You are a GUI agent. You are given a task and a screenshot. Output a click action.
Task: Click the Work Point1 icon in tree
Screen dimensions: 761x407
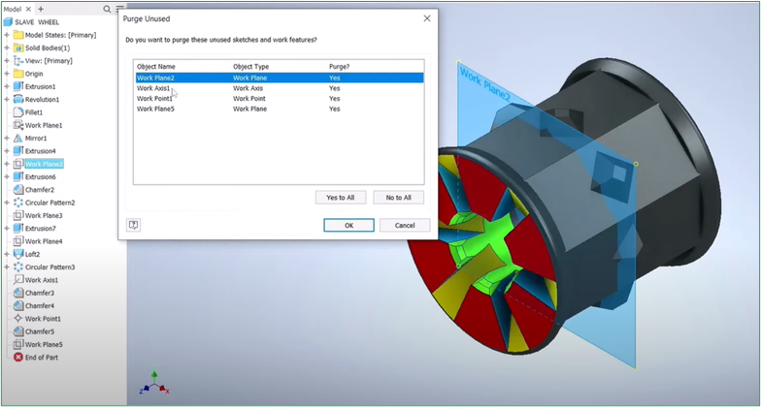tap(18, 318)
